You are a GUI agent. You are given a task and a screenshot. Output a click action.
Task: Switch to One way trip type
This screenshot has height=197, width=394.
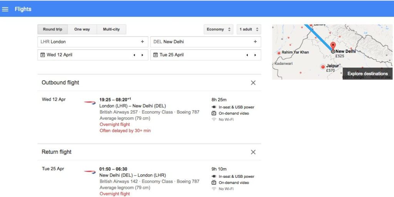point(82,29)
